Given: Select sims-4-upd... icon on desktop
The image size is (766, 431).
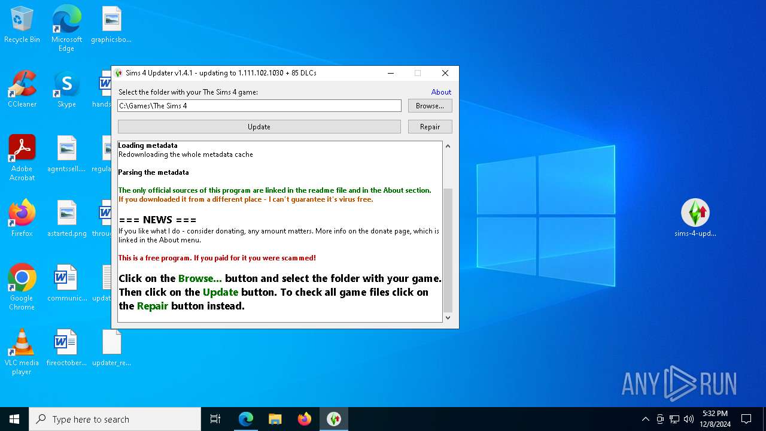Looking at the screenshot, I should (x=695, y=218).
